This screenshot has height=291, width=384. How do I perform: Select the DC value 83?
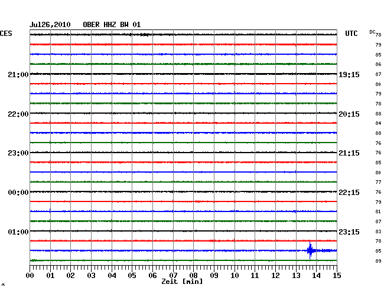pos(378,232)
